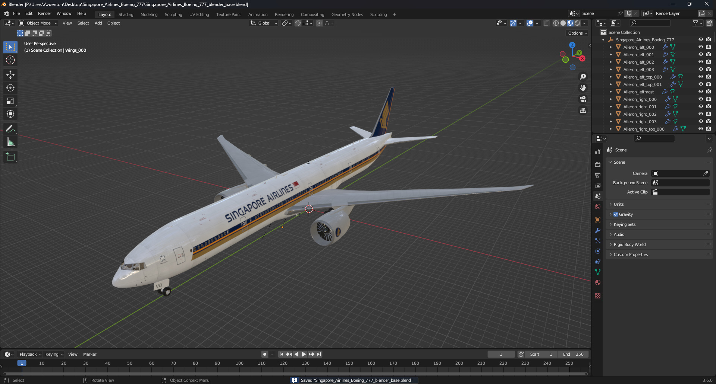Disable Aileron_right_top_000 in renders
716x384 pixels.
tap(709, 129)
